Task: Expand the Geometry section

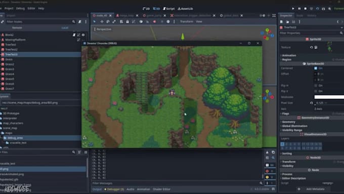Action: point(288,122)
